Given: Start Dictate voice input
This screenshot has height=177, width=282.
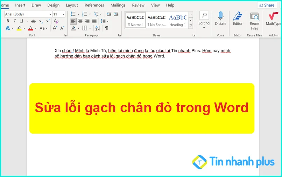Looking at the screenshot, I should pos(220,19).
